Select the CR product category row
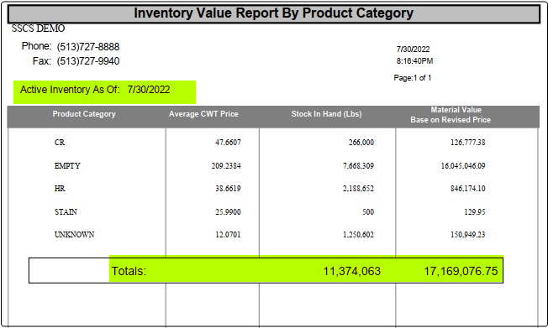This screenshot has width=548, height=328. [272, 143]
